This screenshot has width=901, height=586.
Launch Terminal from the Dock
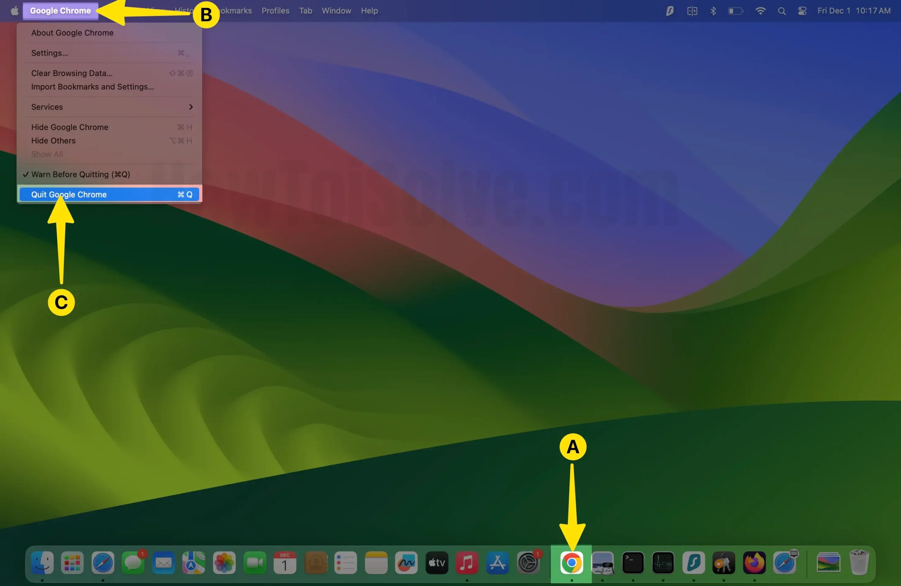(x=633, y=562)
